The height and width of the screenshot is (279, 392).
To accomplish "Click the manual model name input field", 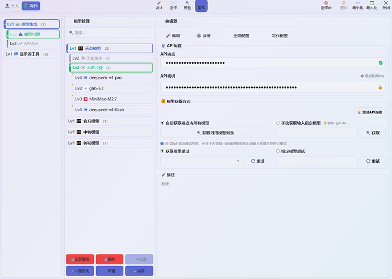I will coord(317,133).
